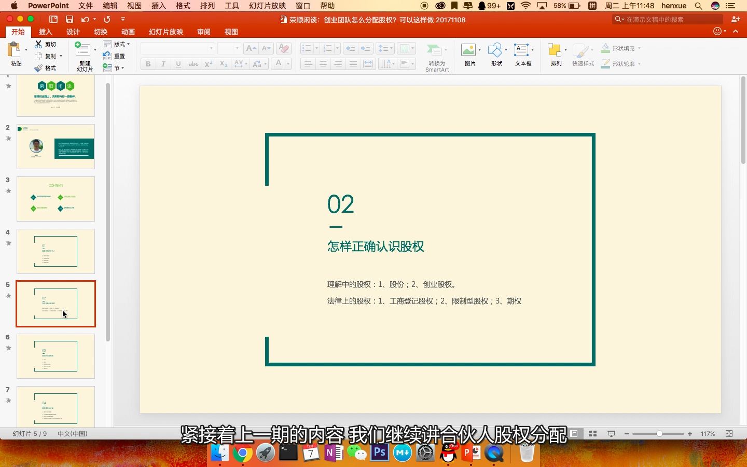Click the Reset (重置) slide icon

[x=107, y=56]
